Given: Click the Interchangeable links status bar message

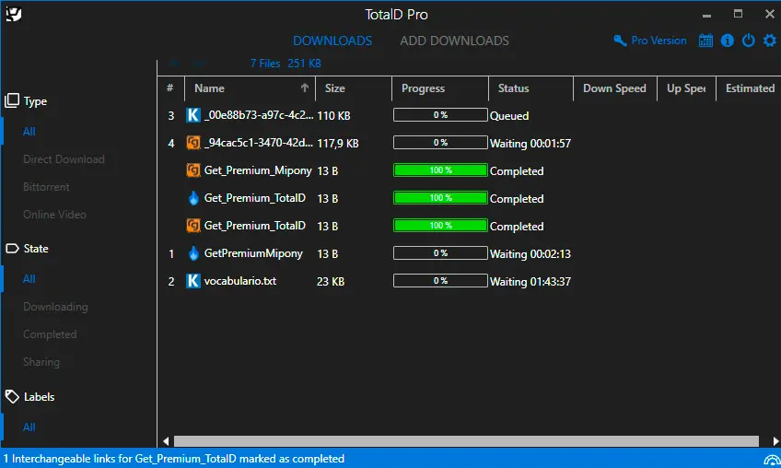Looking at the screenshot, I should (x=174, y=459).
